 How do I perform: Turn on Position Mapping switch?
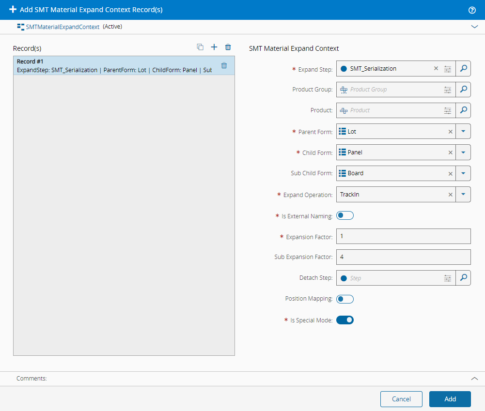click(345, 299)
